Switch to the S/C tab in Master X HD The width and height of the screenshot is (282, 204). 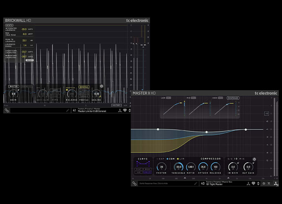[x=230, y=159]
